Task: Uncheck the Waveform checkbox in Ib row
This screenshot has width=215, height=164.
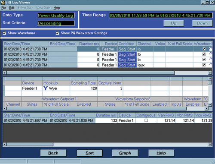Action: [x=204, y=54]
